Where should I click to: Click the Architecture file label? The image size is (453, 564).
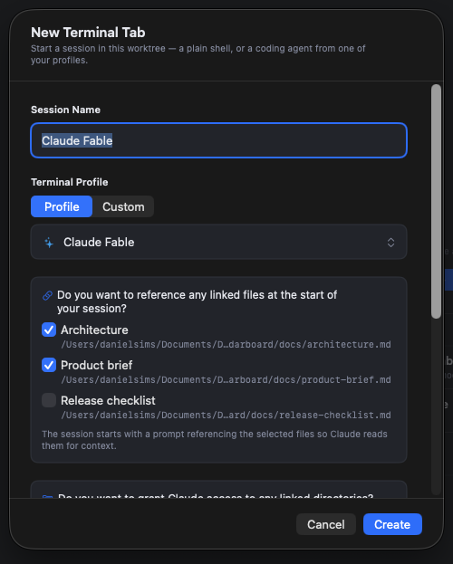(94, 330)
